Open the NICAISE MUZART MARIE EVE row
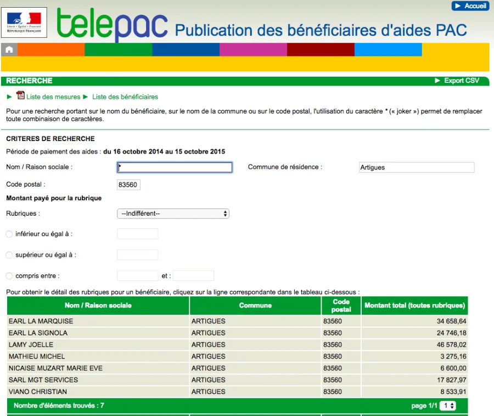The width and height of the screenshot is (494, 416). [x=237, y=368]
